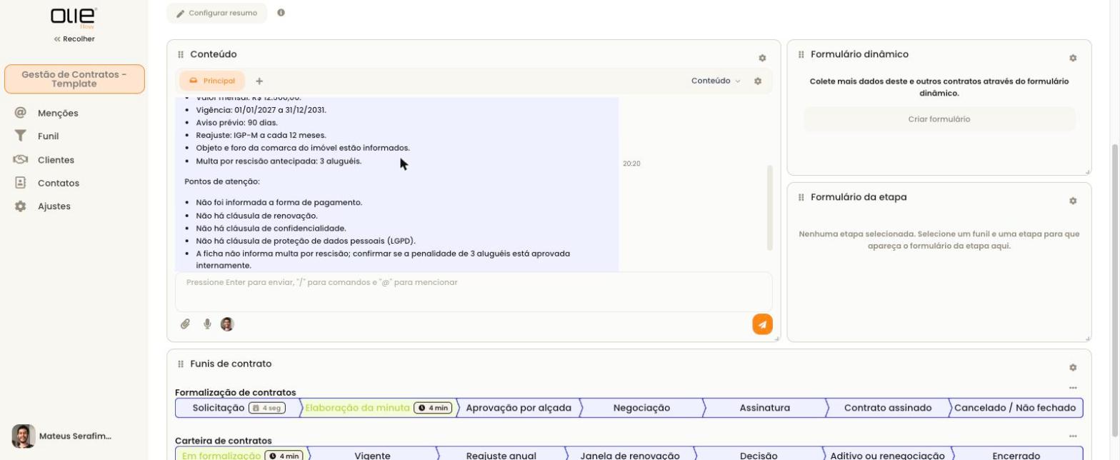Open the Ajustes gear icon
Screen dimensions: 1120x460
21,206
